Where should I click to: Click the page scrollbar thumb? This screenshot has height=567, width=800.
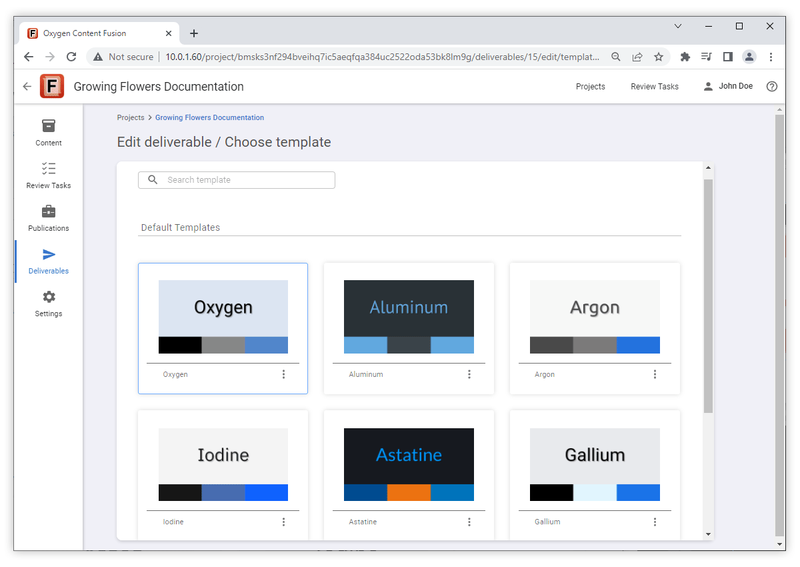point(780,324)
